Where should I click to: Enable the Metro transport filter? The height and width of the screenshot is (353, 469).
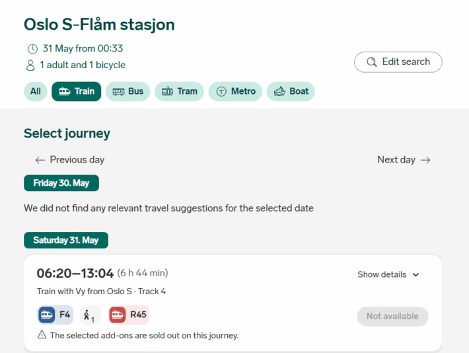[x=235, y=91]
